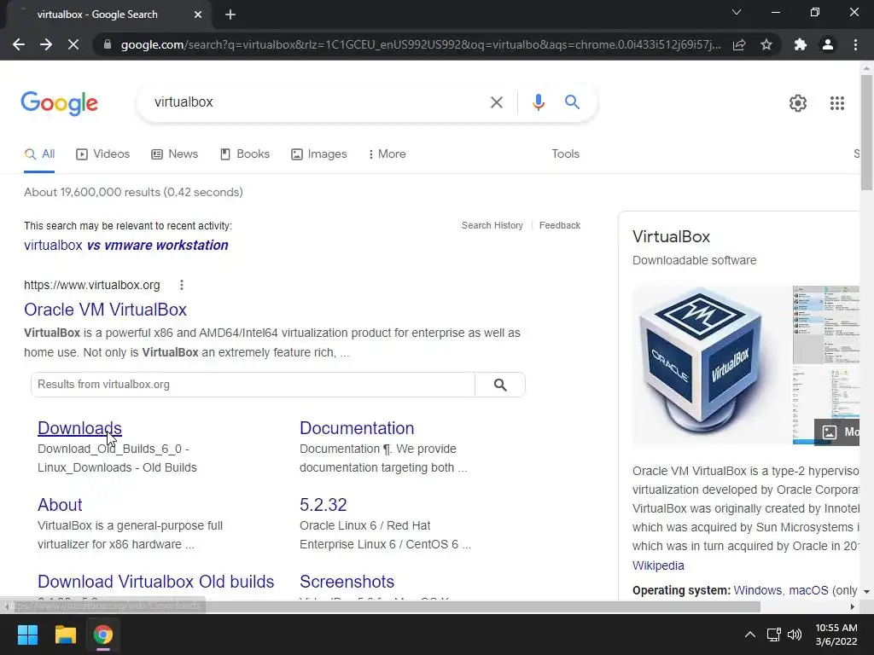Open the Screenshots sitelink
Image resolution: width=874 pixels, height=655 pixels.
[347, 582]
